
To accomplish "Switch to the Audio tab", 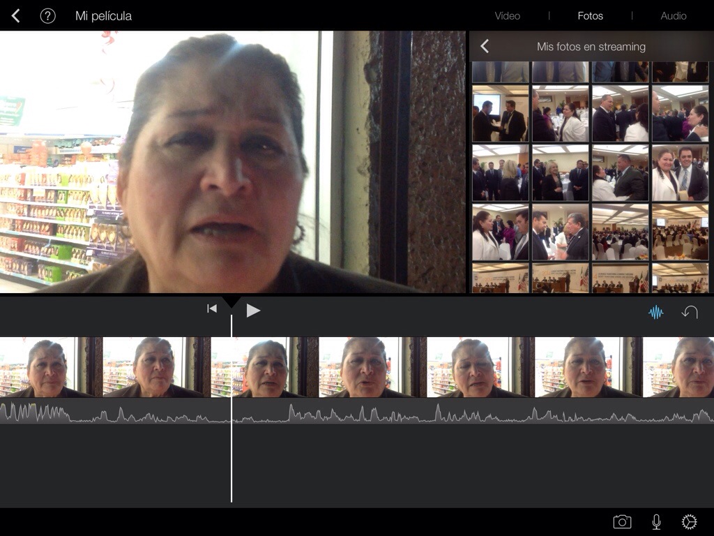I will 674,16.
